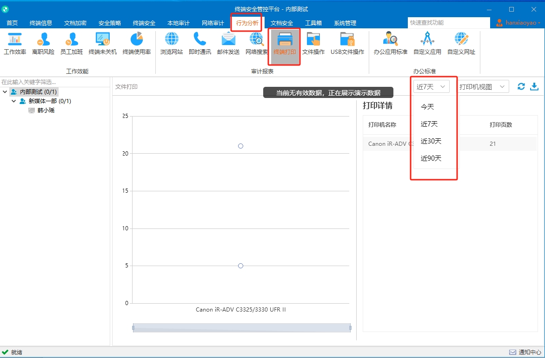Viewport: 545px width, 358px height.
Task: Open the 浏览网站 audit report
Action: (171, 43)
